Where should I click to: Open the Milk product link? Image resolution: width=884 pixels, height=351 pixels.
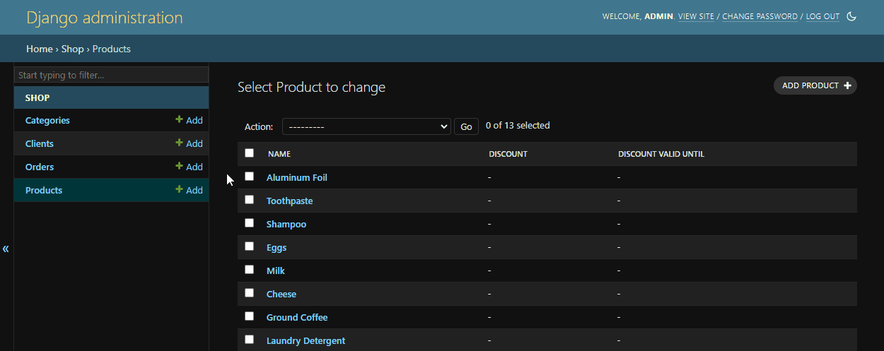pyautogui.click(x=276, y=270)
